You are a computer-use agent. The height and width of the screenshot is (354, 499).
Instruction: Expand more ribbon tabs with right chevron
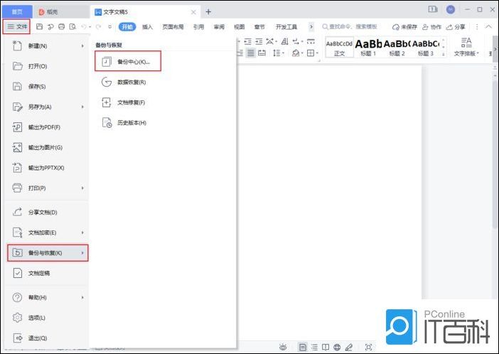311,27
